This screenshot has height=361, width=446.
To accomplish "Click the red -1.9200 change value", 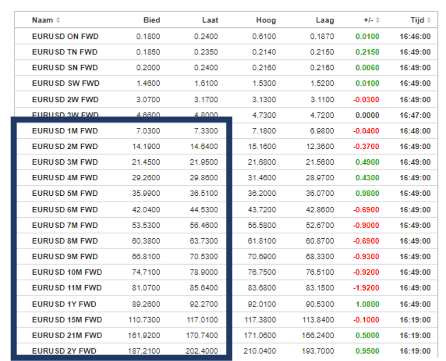I will tap(366, 288).
